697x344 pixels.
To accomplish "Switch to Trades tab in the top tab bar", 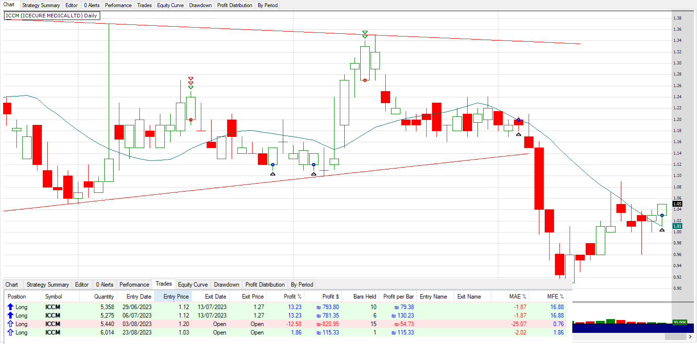I will coord(144,5).
